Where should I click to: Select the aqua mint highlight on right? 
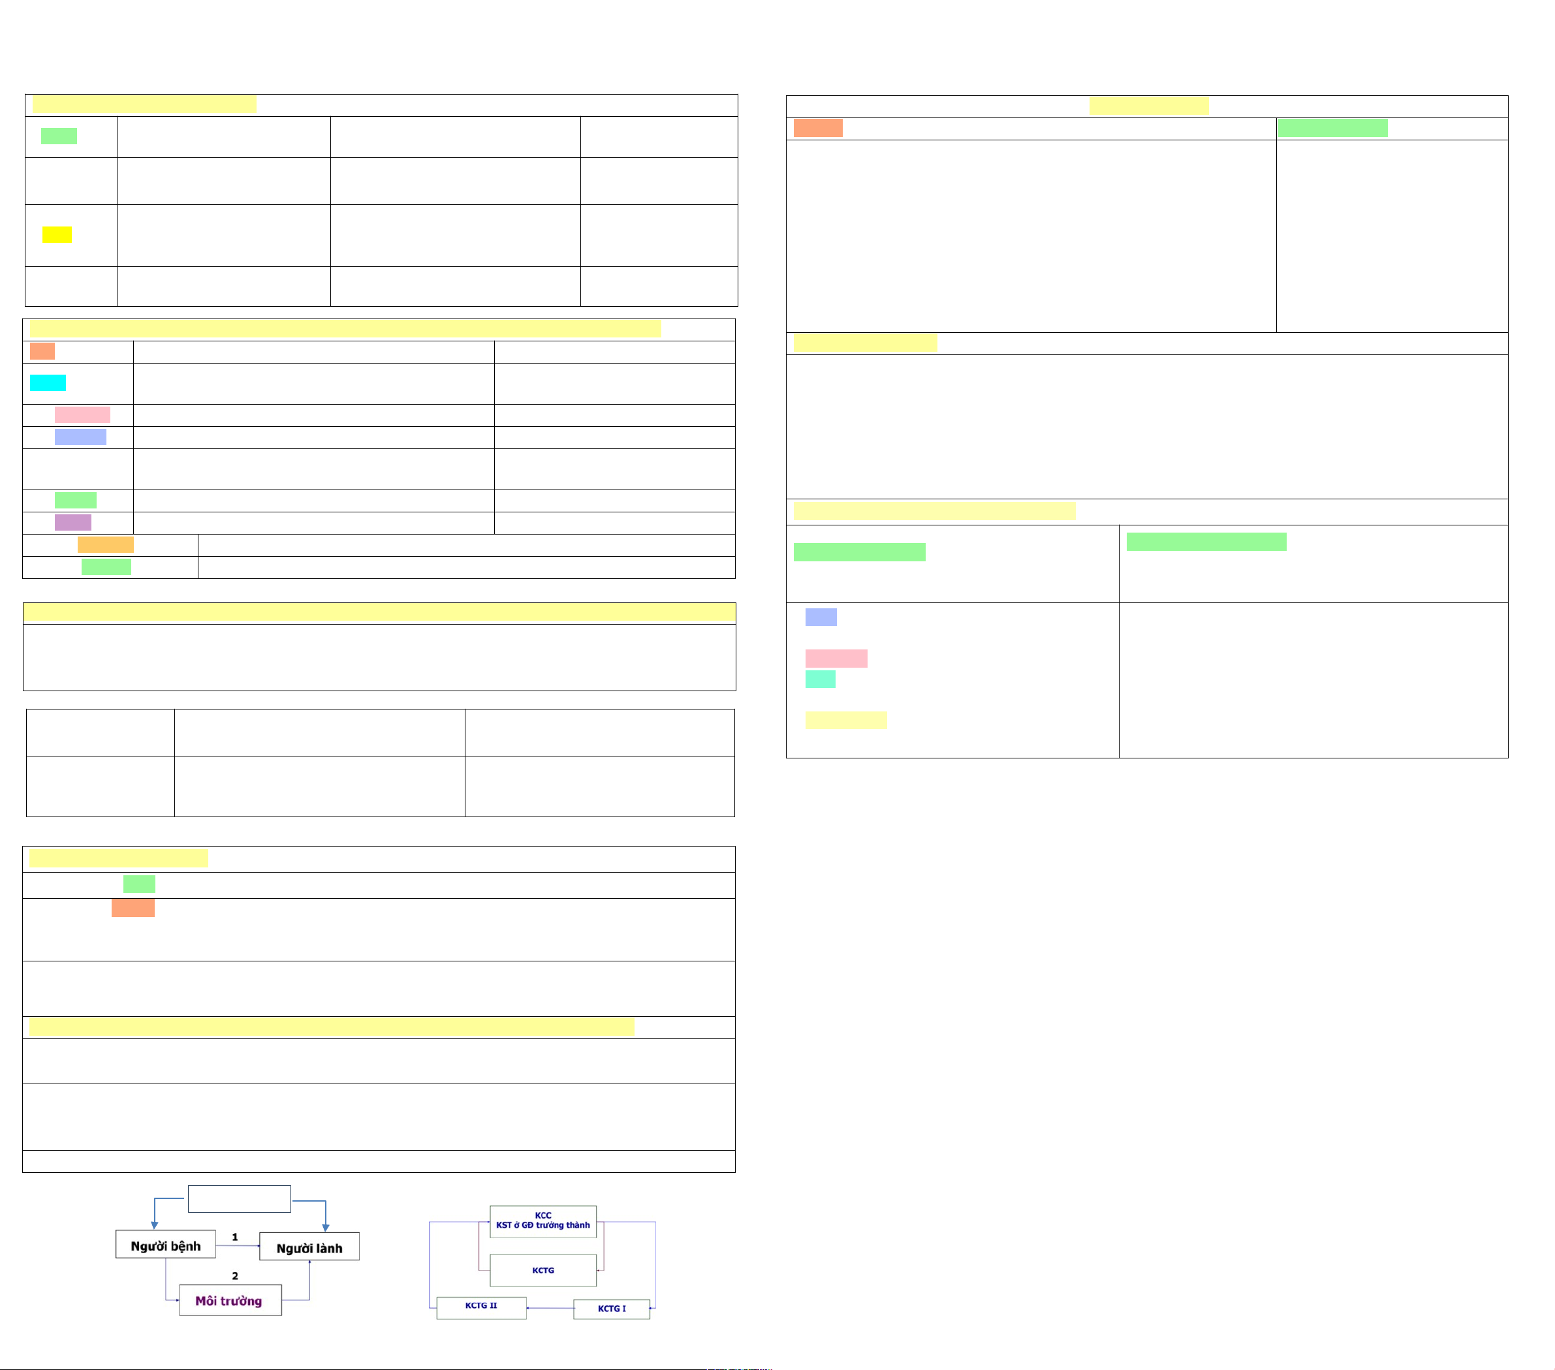(x=820, y=679)
